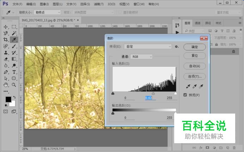The height and width of the screenshot is (152, 244).
Task: Select the Lasso tool
Action: click(x=6, y=33)
